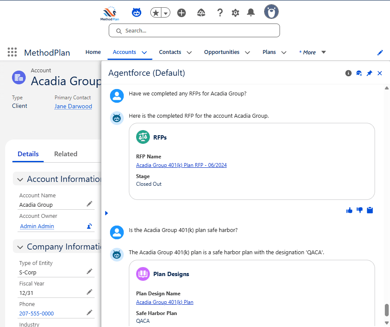Viewport: 390px width, 327px height.
Task: Open the Admin Admin owner link
Action: coord(37,226)
